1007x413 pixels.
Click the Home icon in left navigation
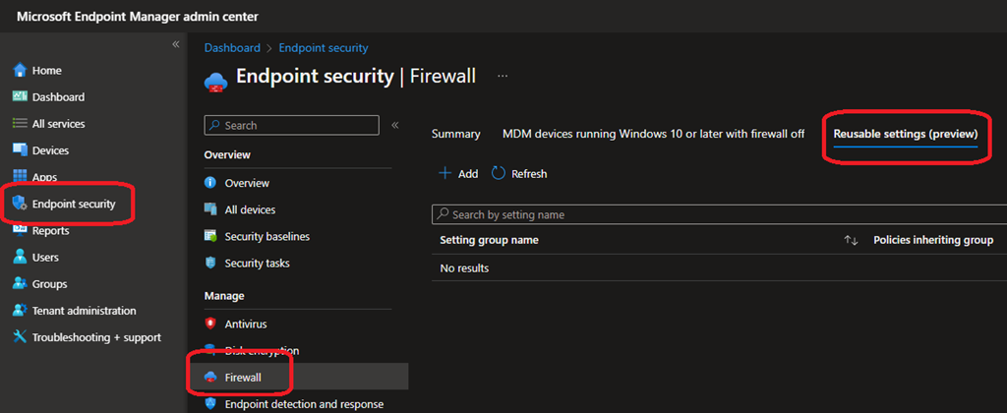(20, 71)
